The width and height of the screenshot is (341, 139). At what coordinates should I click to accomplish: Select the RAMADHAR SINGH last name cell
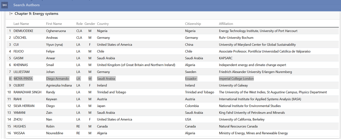click(x=27, y=92)
